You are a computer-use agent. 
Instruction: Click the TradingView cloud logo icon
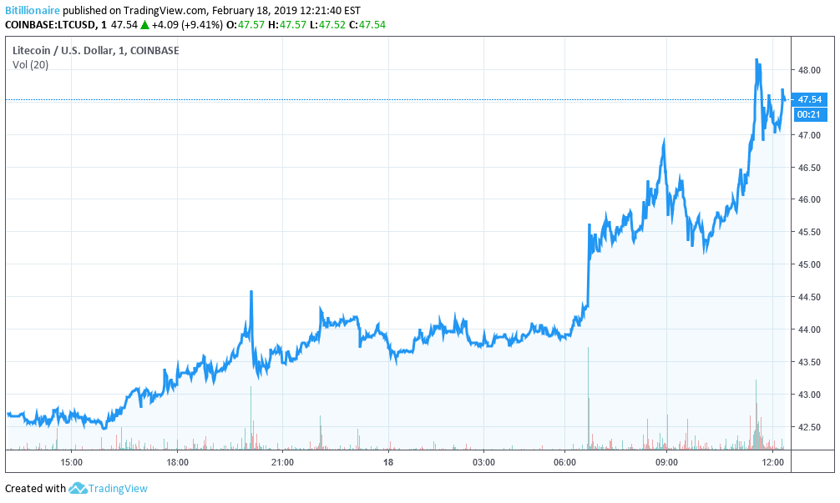(x=78, y=489)
